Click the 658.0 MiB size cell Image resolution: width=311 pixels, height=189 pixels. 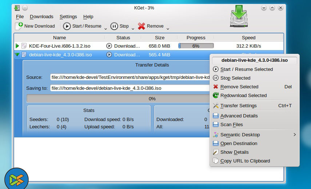[159, 46]
